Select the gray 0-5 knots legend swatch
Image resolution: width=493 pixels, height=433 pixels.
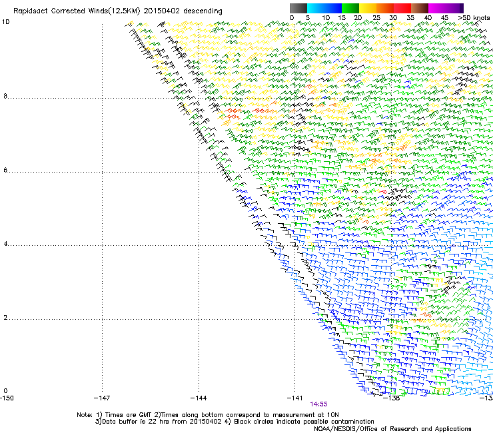298,8
